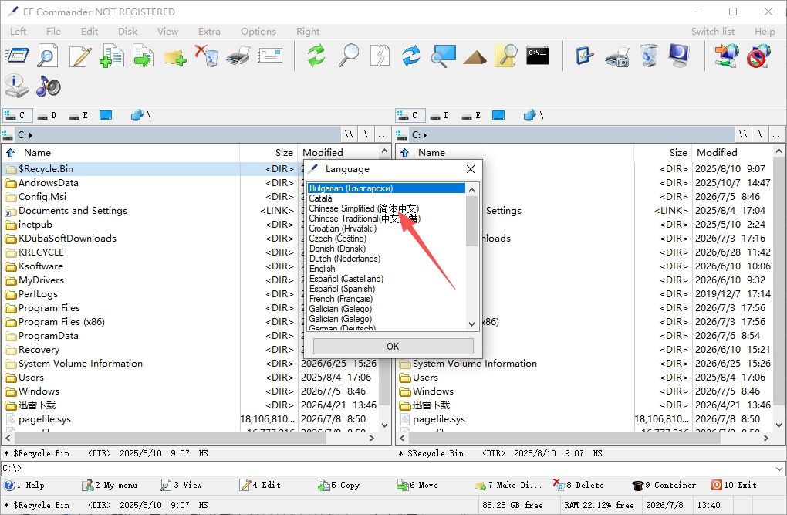The width and height of the screenshot is (787, 515).
Task: Open the music note media player icon
Action: [48, 86]
